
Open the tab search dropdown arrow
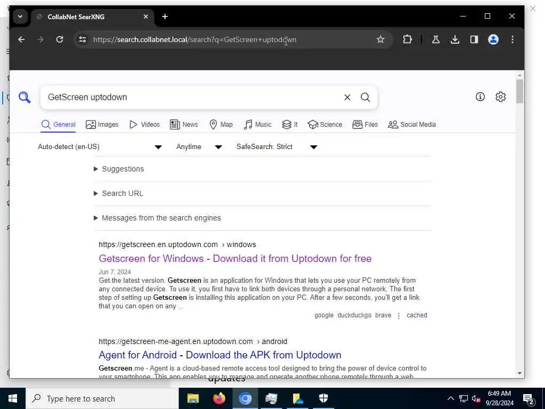click(20, 17)
